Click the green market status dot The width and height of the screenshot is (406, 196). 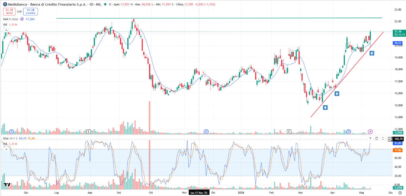point(105,4)
